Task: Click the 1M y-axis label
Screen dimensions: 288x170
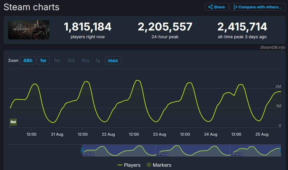Action: coord(278,106)
